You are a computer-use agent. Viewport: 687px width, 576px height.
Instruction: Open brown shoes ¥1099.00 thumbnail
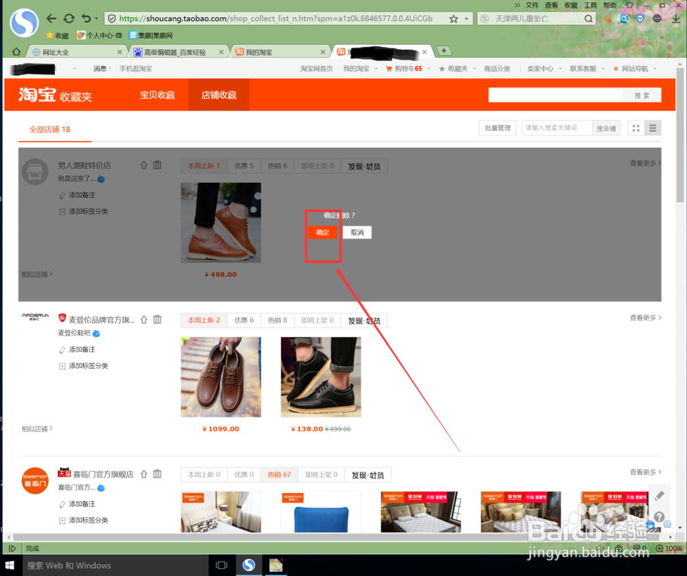pos(221,377)
